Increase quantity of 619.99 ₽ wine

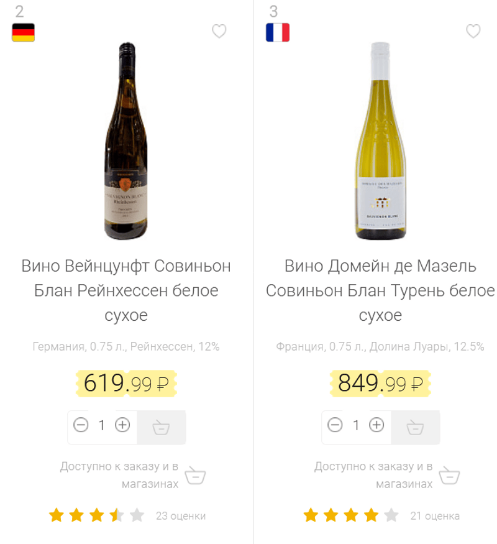click(123, 425)
